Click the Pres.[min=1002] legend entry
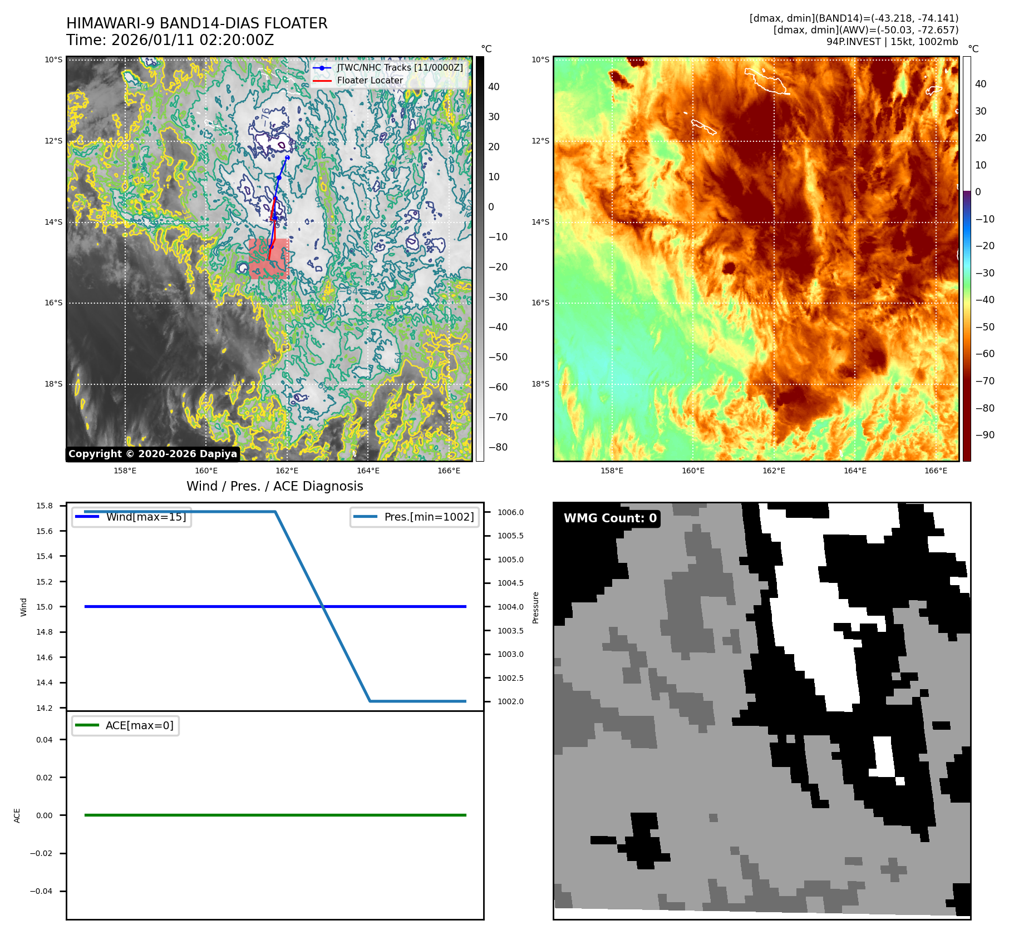The image size is (1009, 940). [415, 517]
